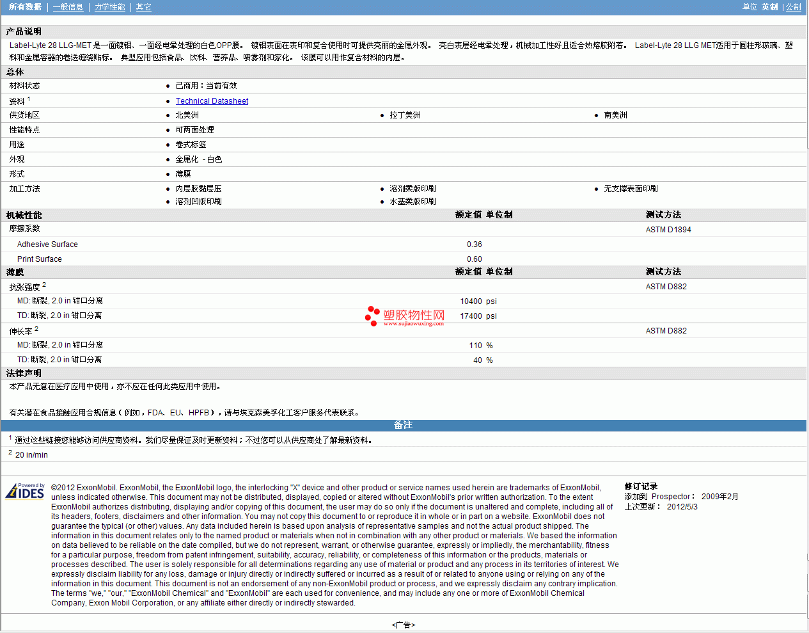
Task: Click the Powered by IDES logo
Action: point(25,491)
